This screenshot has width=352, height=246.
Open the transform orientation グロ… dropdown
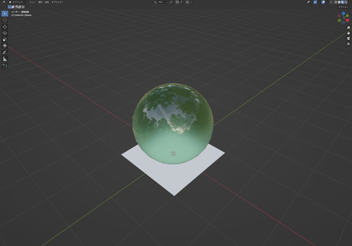[x=161, y=2]
